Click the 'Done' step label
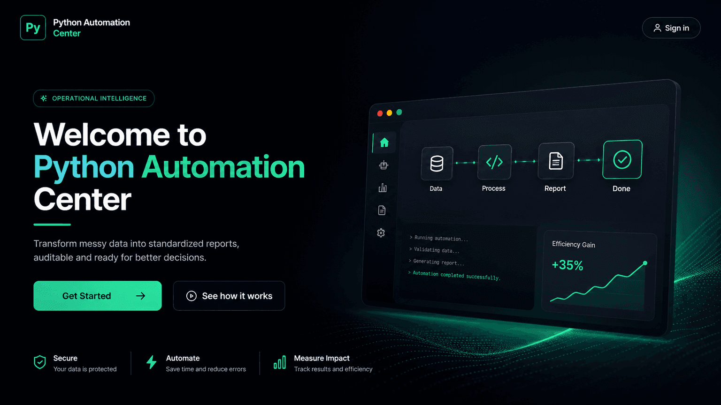The height and width of the screenshot is (405, 721). click(621, 188)
